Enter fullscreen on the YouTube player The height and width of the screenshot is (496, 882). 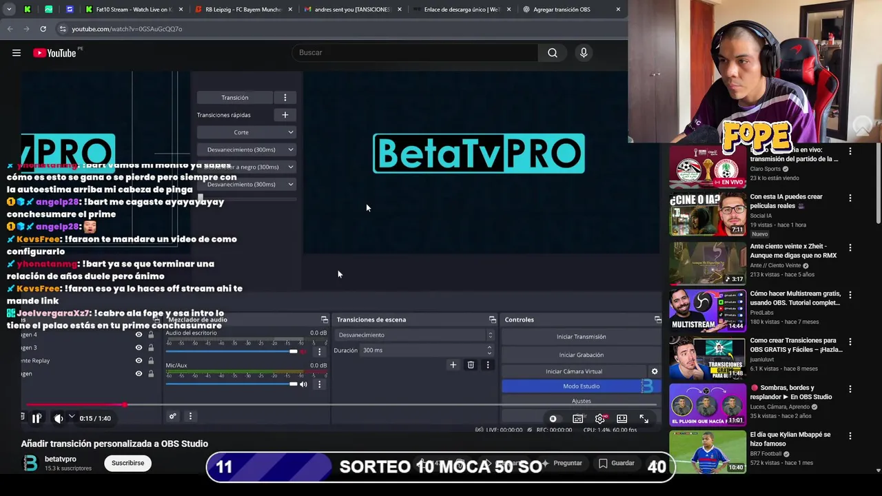coord(644,419)
